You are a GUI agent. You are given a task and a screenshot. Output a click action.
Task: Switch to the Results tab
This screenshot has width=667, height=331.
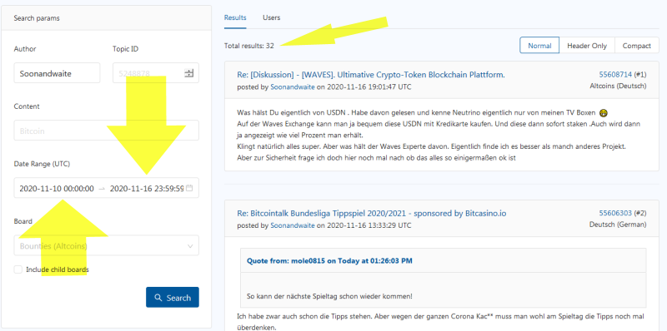coord(235,17)
